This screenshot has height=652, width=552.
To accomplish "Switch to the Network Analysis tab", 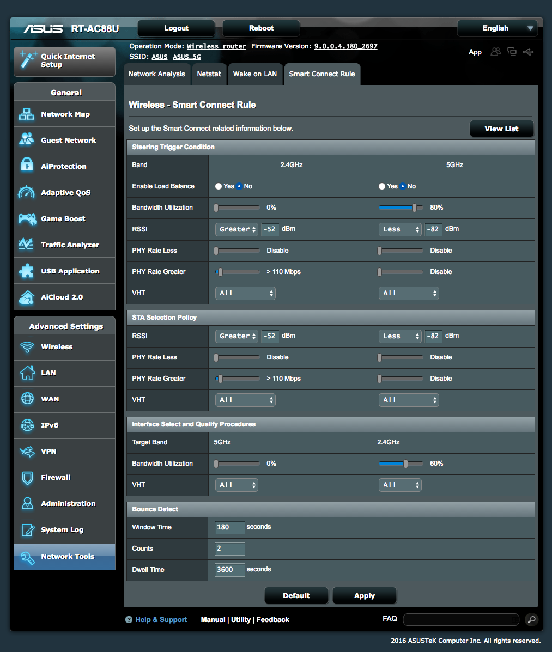I will pyautogui.click(x=156, y=74).
